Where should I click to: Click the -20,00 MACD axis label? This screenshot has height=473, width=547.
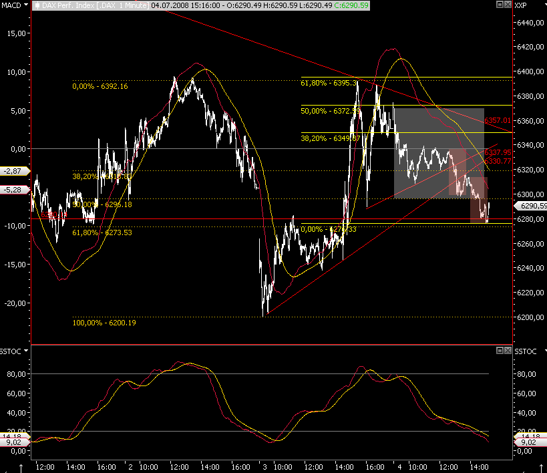tap(15, 303)
